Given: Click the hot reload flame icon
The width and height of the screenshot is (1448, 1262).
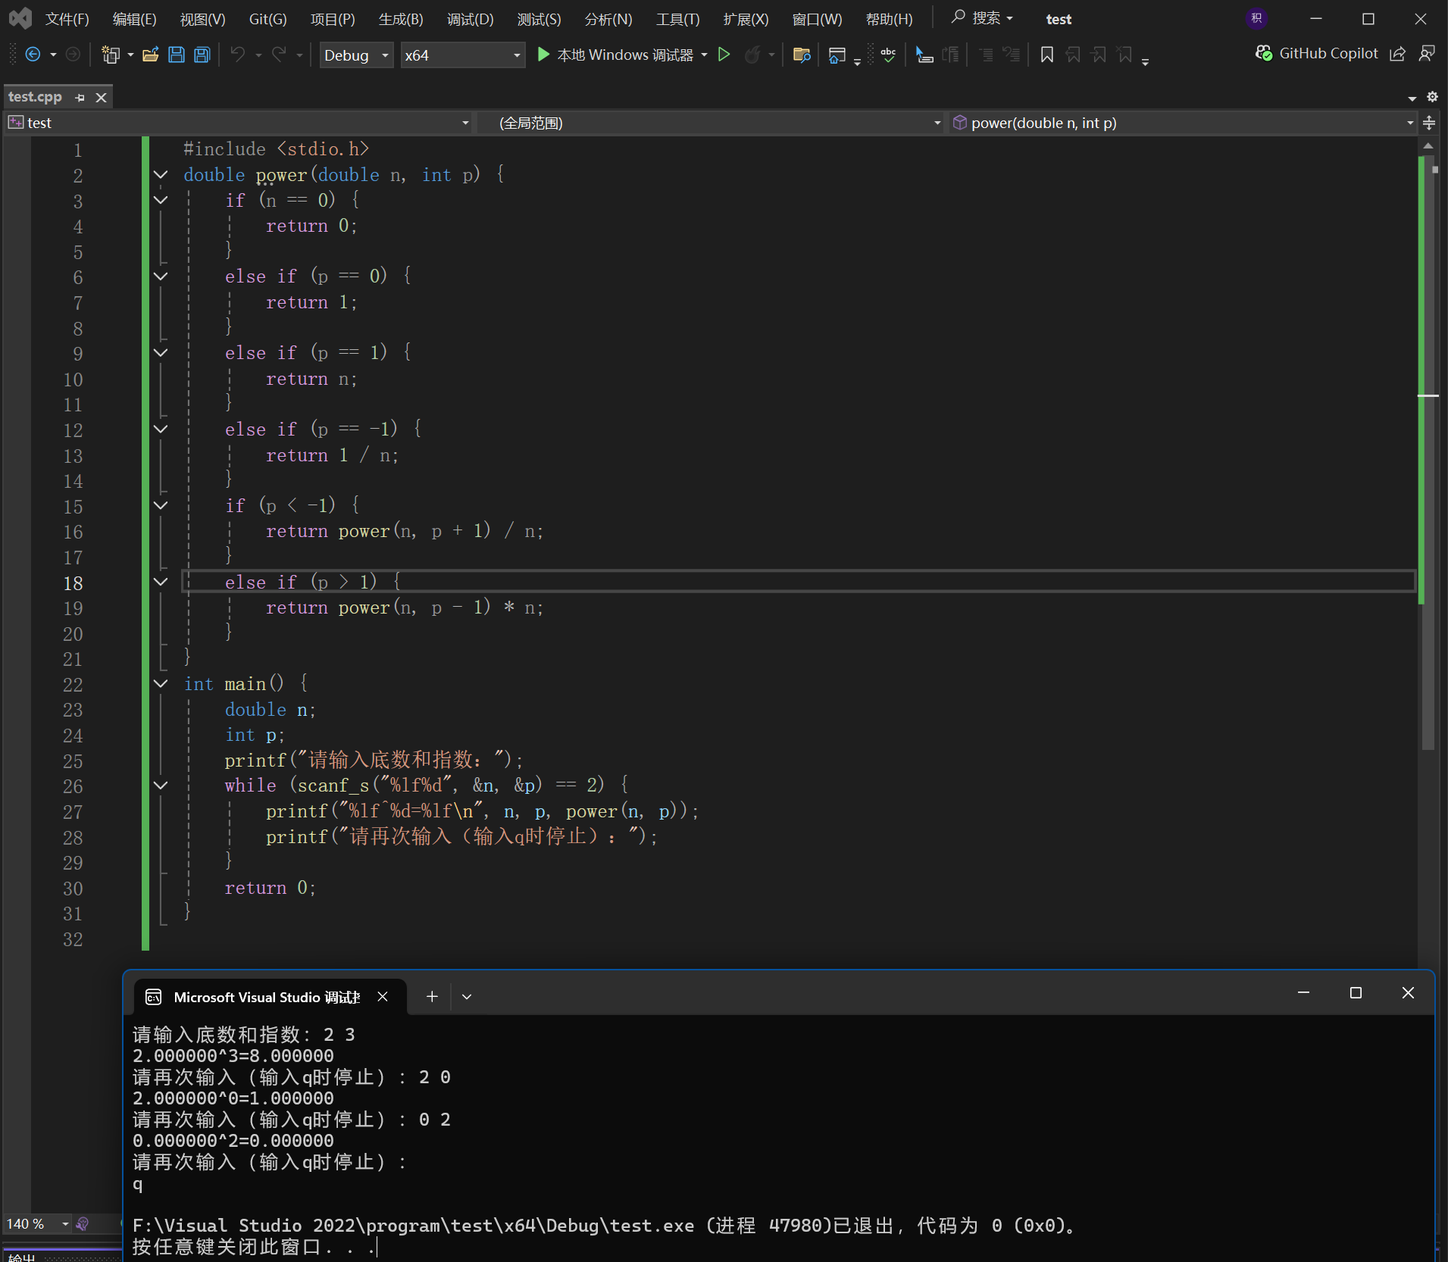Looking at the screenshot, I should click(752, 55).
